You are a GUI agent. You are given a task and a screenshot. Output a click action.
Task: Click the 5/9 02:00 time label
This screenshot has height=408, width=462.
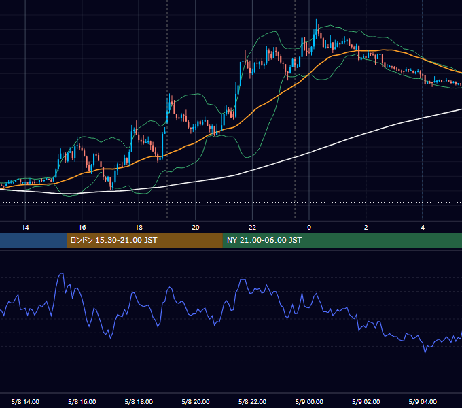366,401
